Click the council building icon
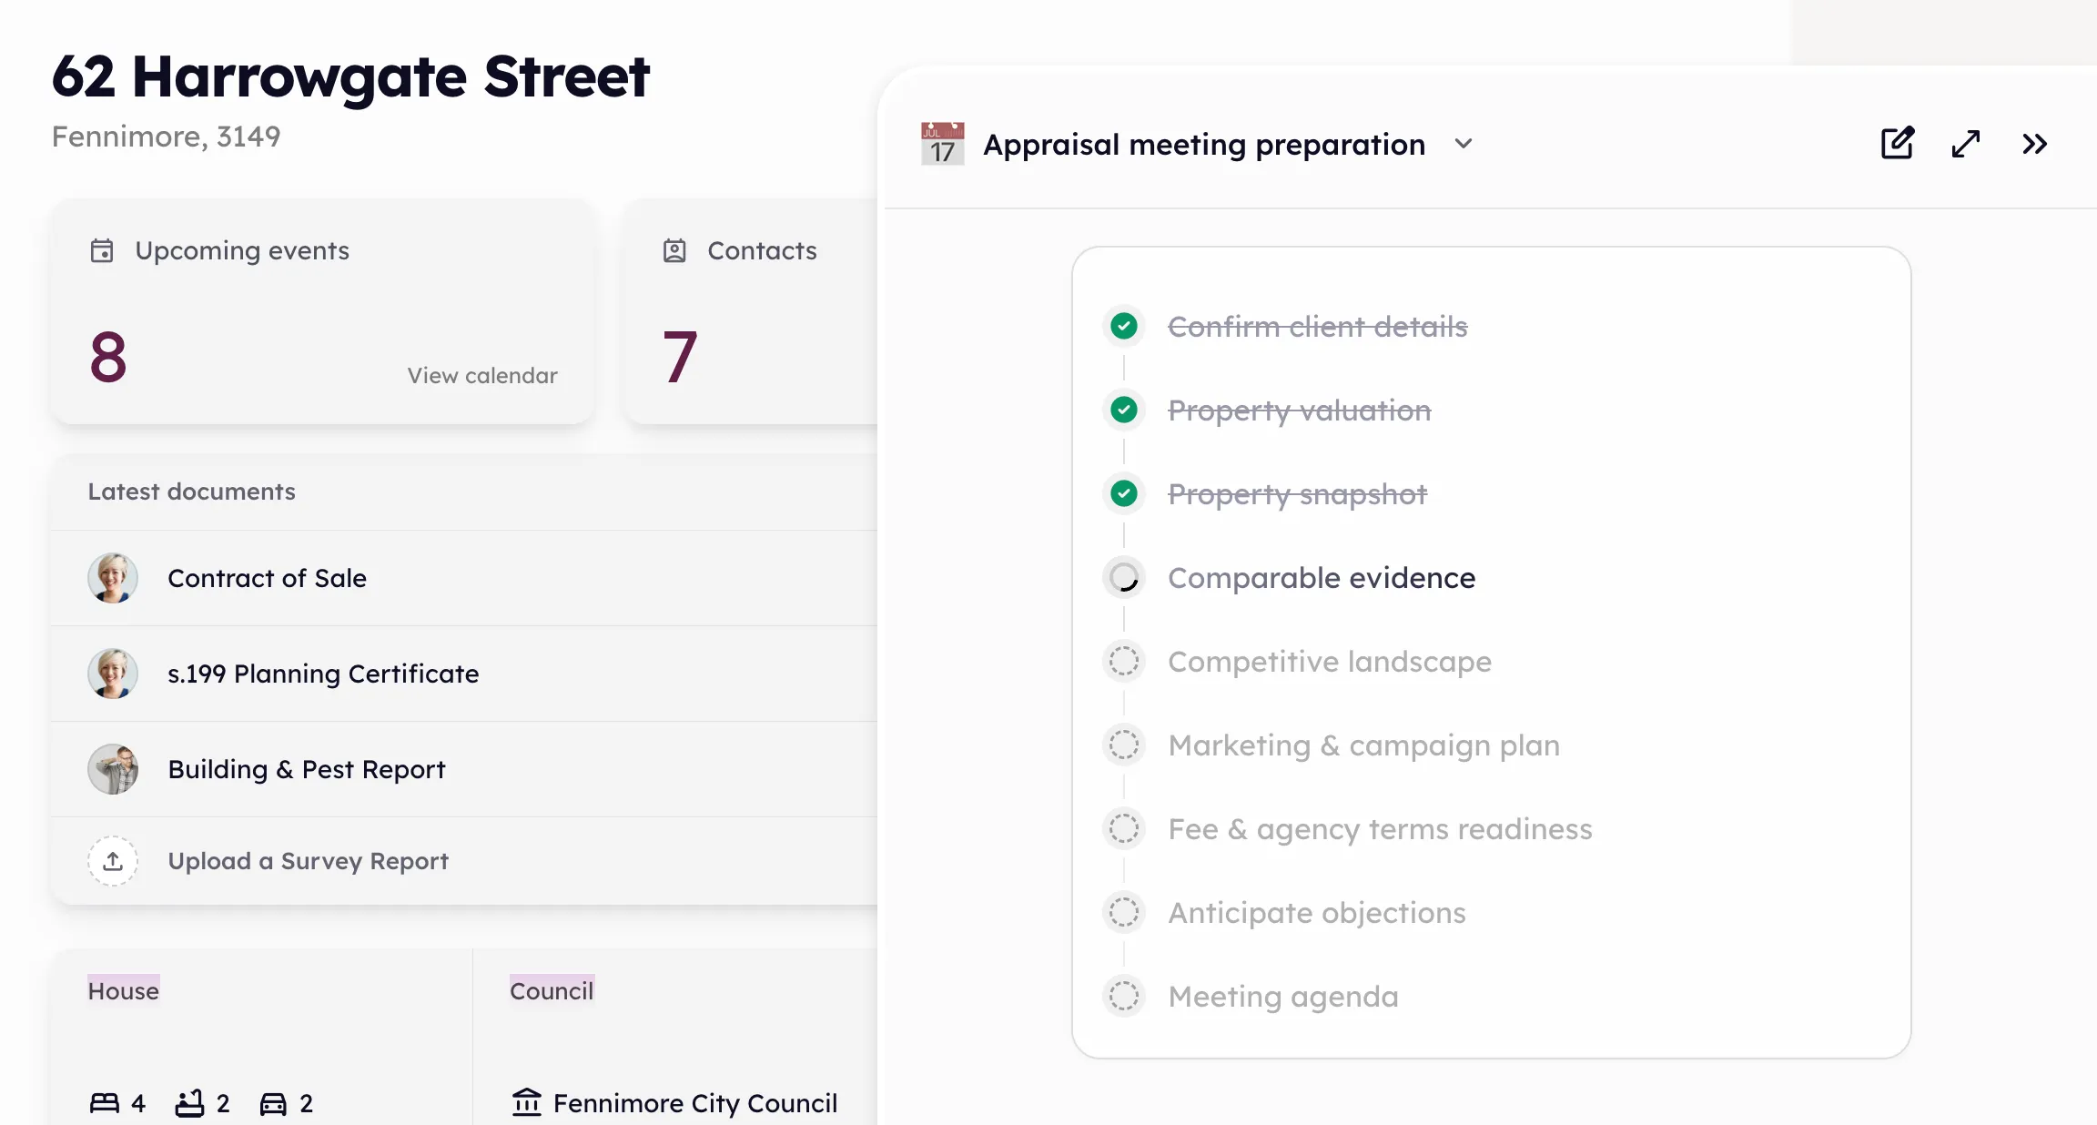Viewport: 2097px width, 1125px height. [x=527, y=1102]
